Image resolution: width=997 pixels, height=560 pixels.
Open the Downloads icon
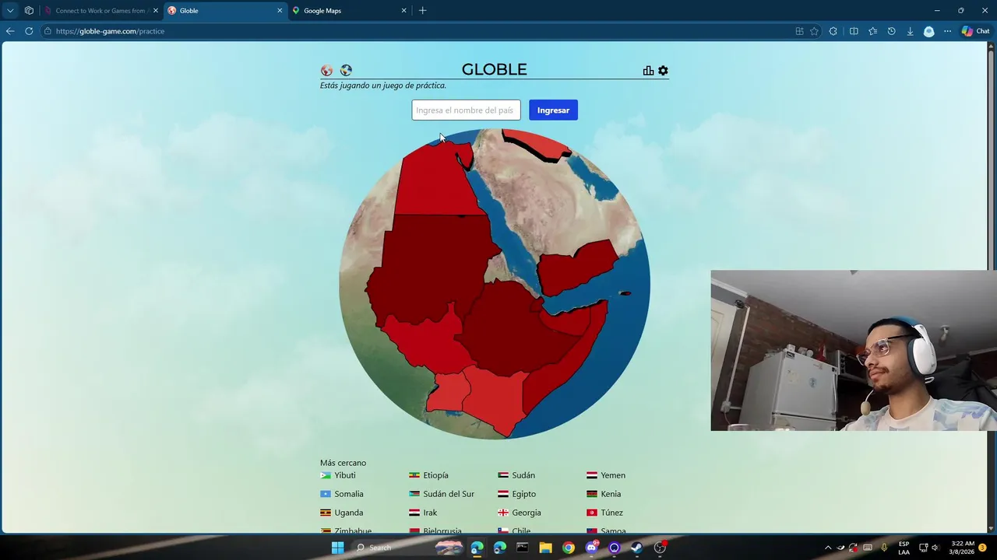pos(910,31)
